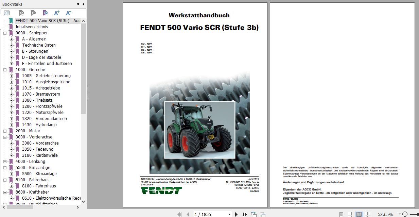Select the 1220 - Motorzapfwelle bookmark
Viewport: 419px width, 217px height.
[43, 113]
